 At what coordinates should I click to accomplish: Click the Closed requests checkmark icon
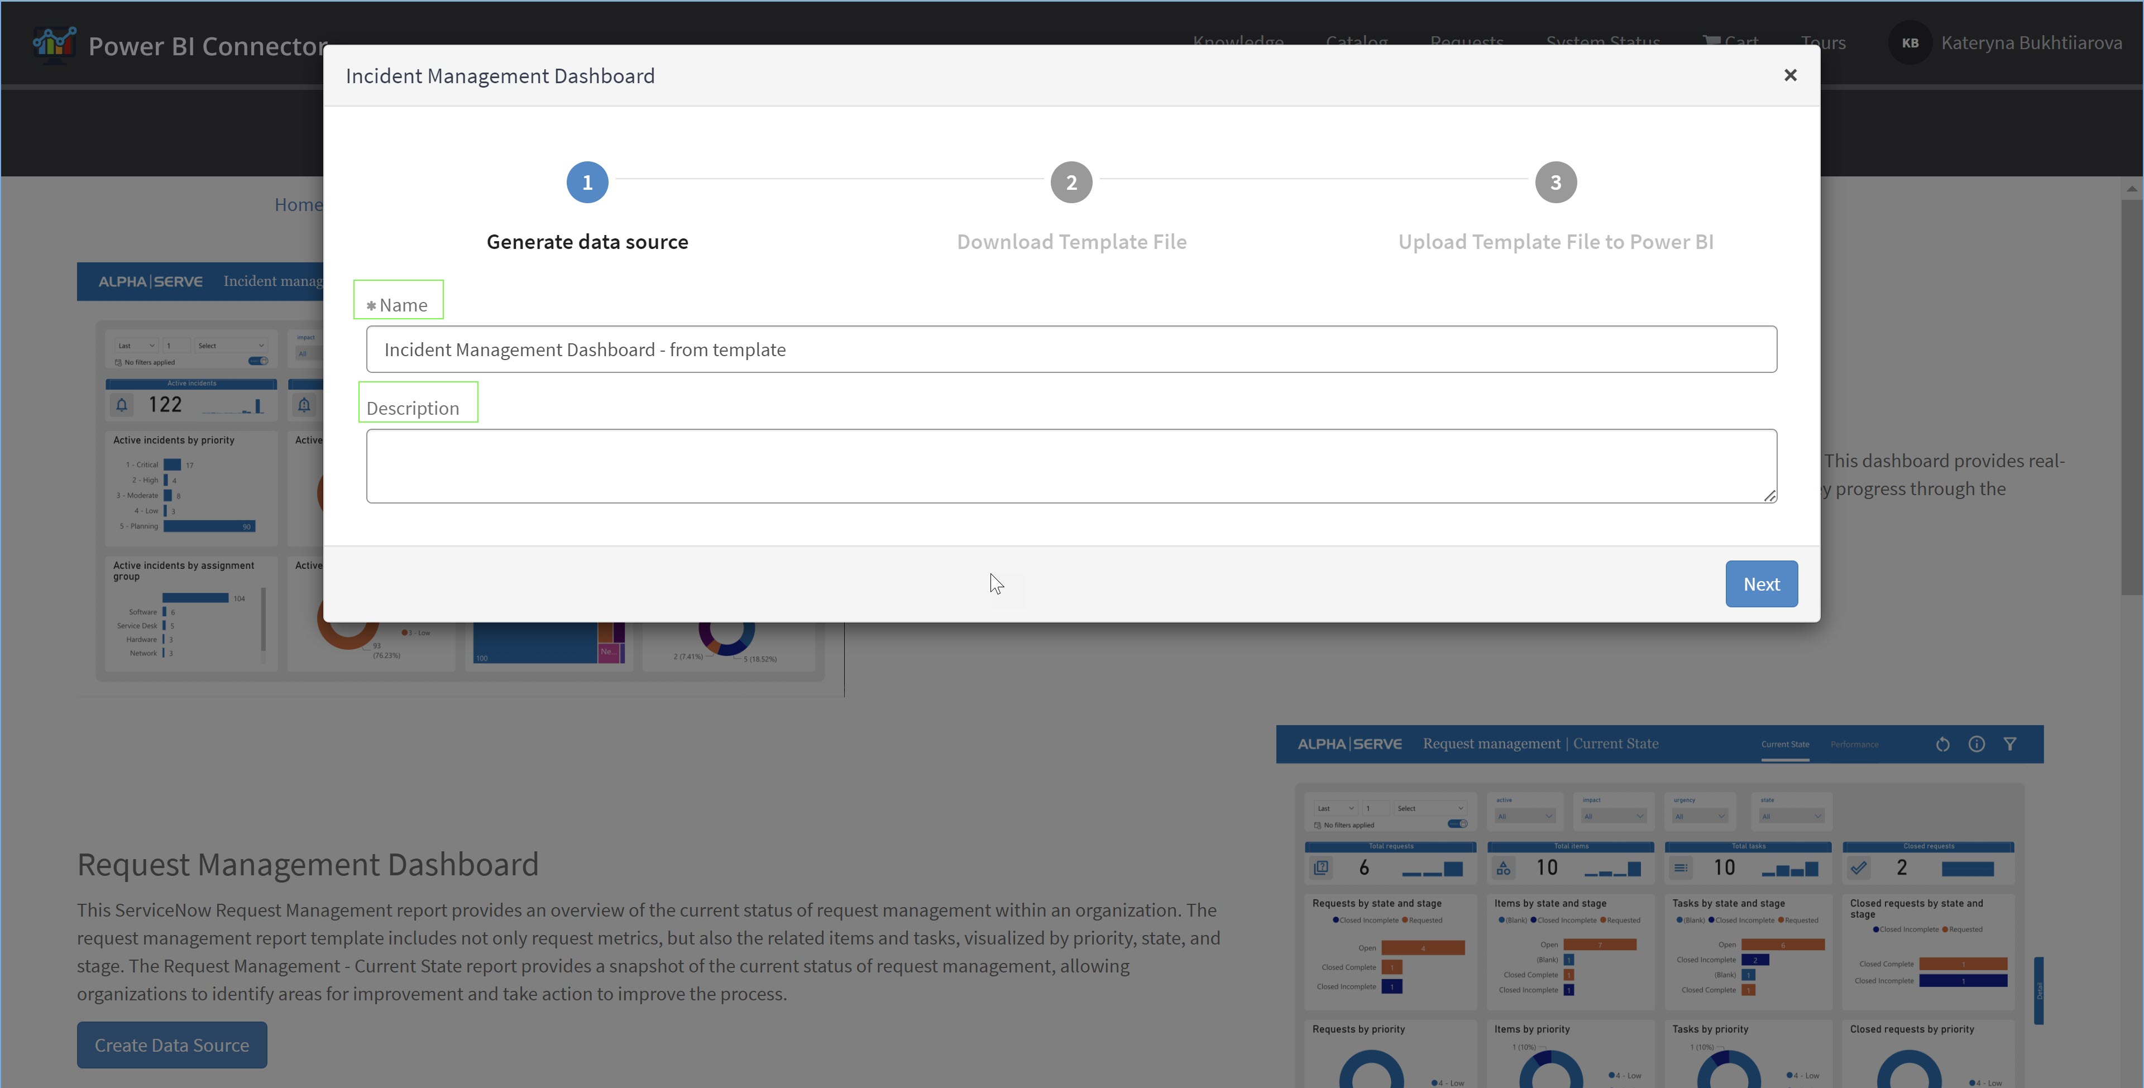point(1859,868)
